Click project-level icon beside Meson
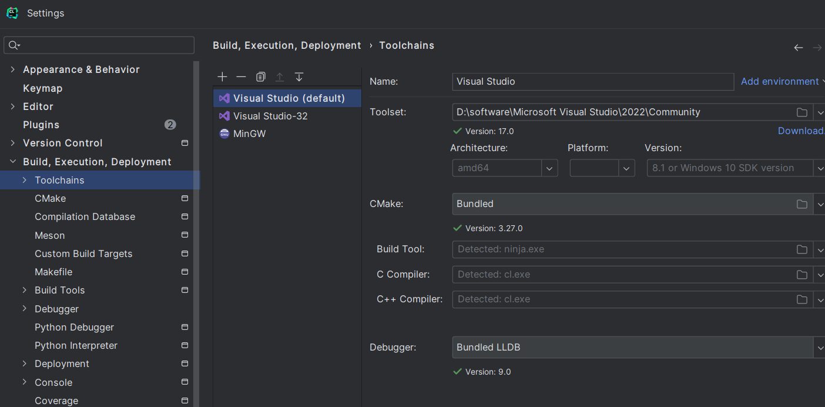The width and height of the screenshot is (825, 407). coord(185,235)
